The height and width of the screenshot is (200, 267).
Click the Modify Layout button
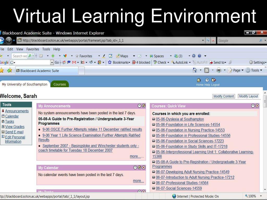(x=248, y=96)
